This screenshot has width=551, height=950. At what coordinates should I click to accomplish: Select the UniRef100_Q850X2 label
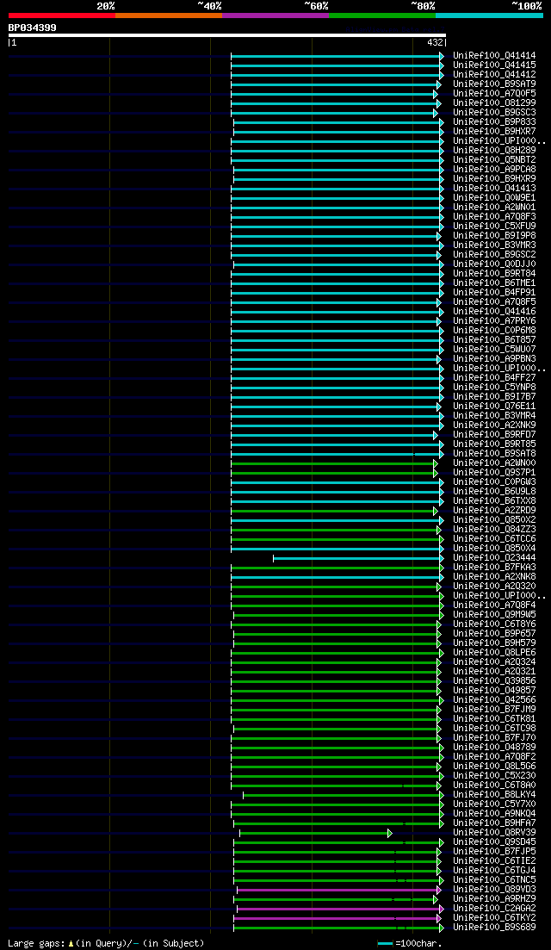coord(494,520)
